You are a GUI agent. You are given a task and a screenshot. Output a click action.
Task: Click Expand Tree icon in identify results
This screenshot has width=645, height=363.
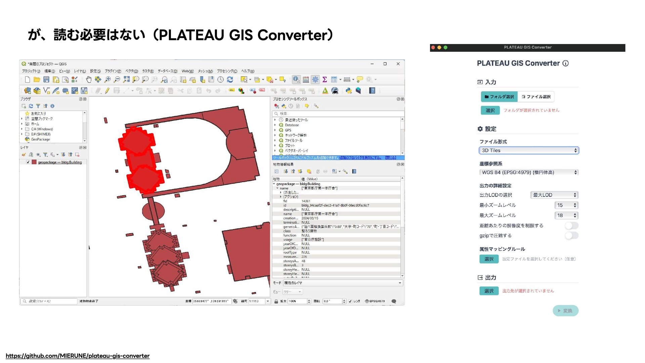tap(286, 172)
